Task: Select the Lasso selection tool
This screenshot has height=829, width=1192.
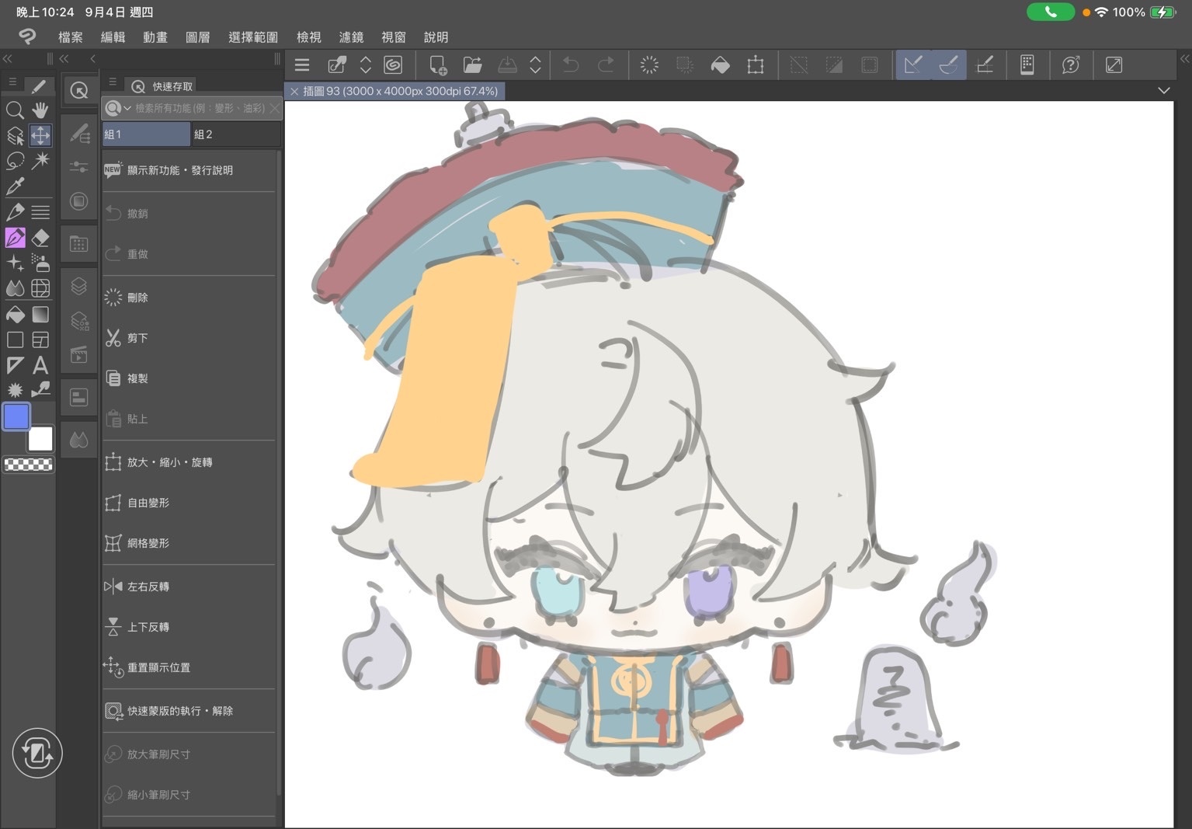Action: click(x=15, y=161)
